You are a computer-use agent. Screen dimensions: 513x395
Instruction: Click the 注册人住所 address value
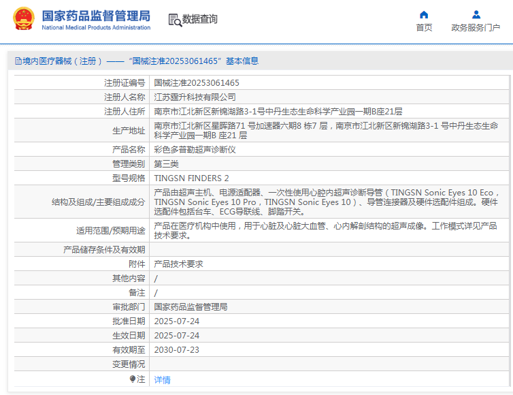tap(278, 112)
